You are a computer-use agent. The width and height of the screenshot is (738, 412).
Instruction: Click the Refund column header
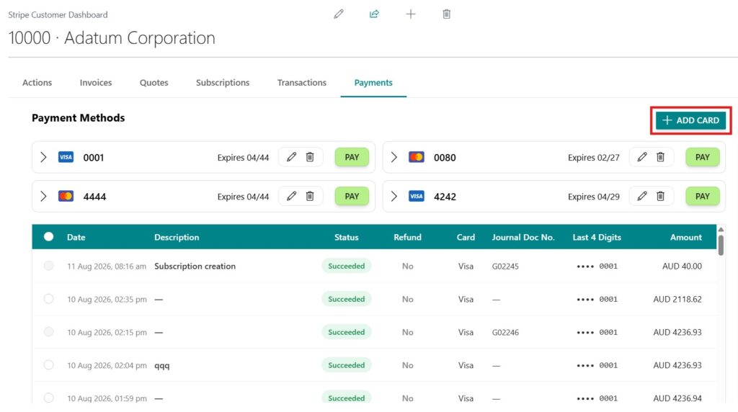click(408, 237)
